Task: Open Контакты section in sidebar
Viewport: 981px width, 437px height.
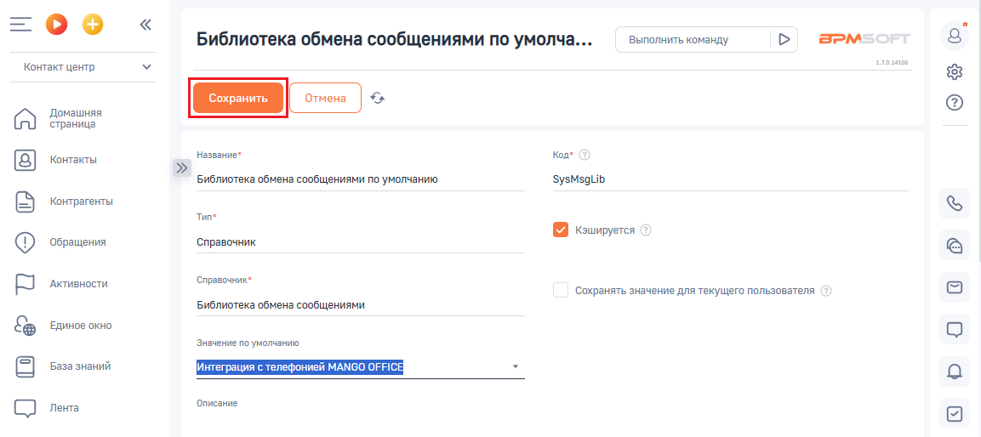Action: (73, 160)
